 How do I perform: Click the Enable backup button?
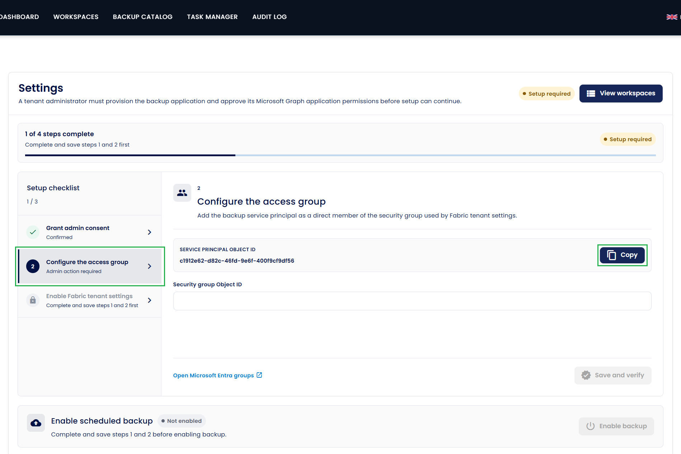click(x=616, y=426)
